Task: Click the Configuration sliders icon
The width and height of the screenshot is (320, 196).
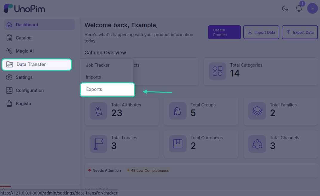Action: pyautogui.click(x=9, y=91)
